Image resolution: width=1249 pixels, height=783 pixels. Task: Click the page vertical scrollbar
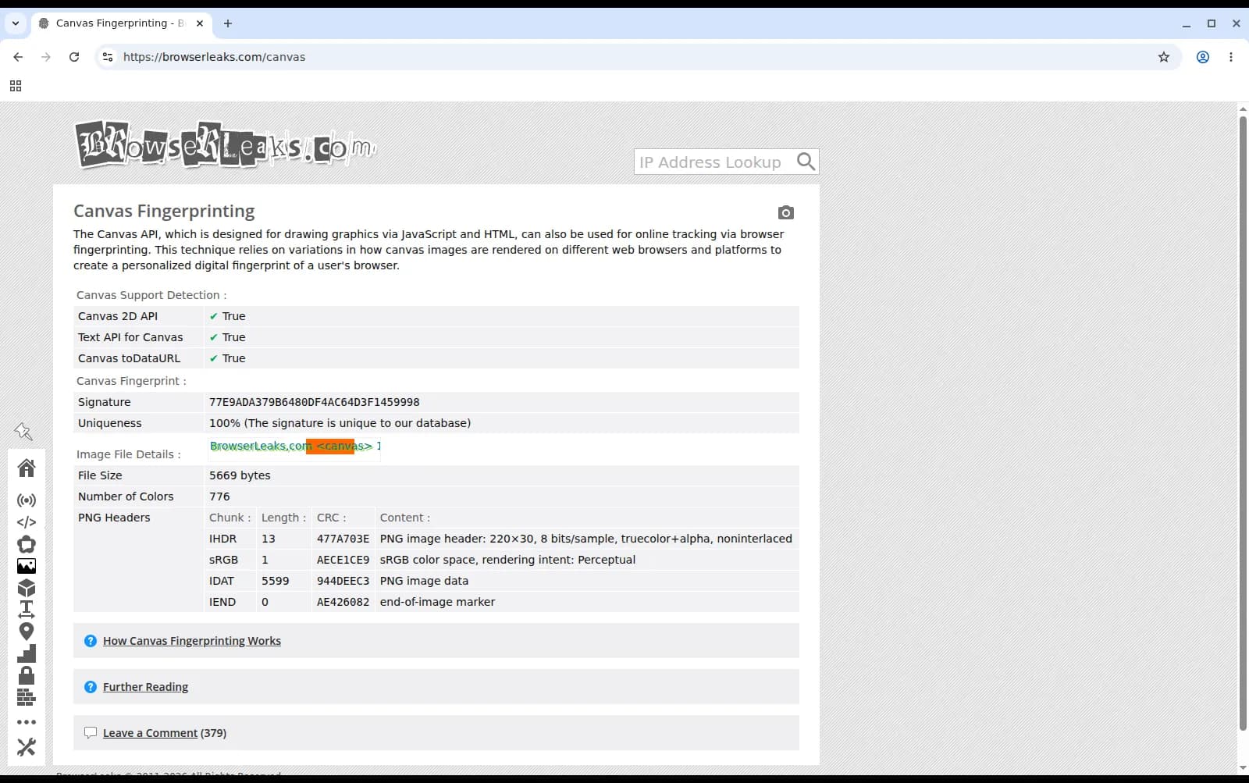tap(1243, 424)
